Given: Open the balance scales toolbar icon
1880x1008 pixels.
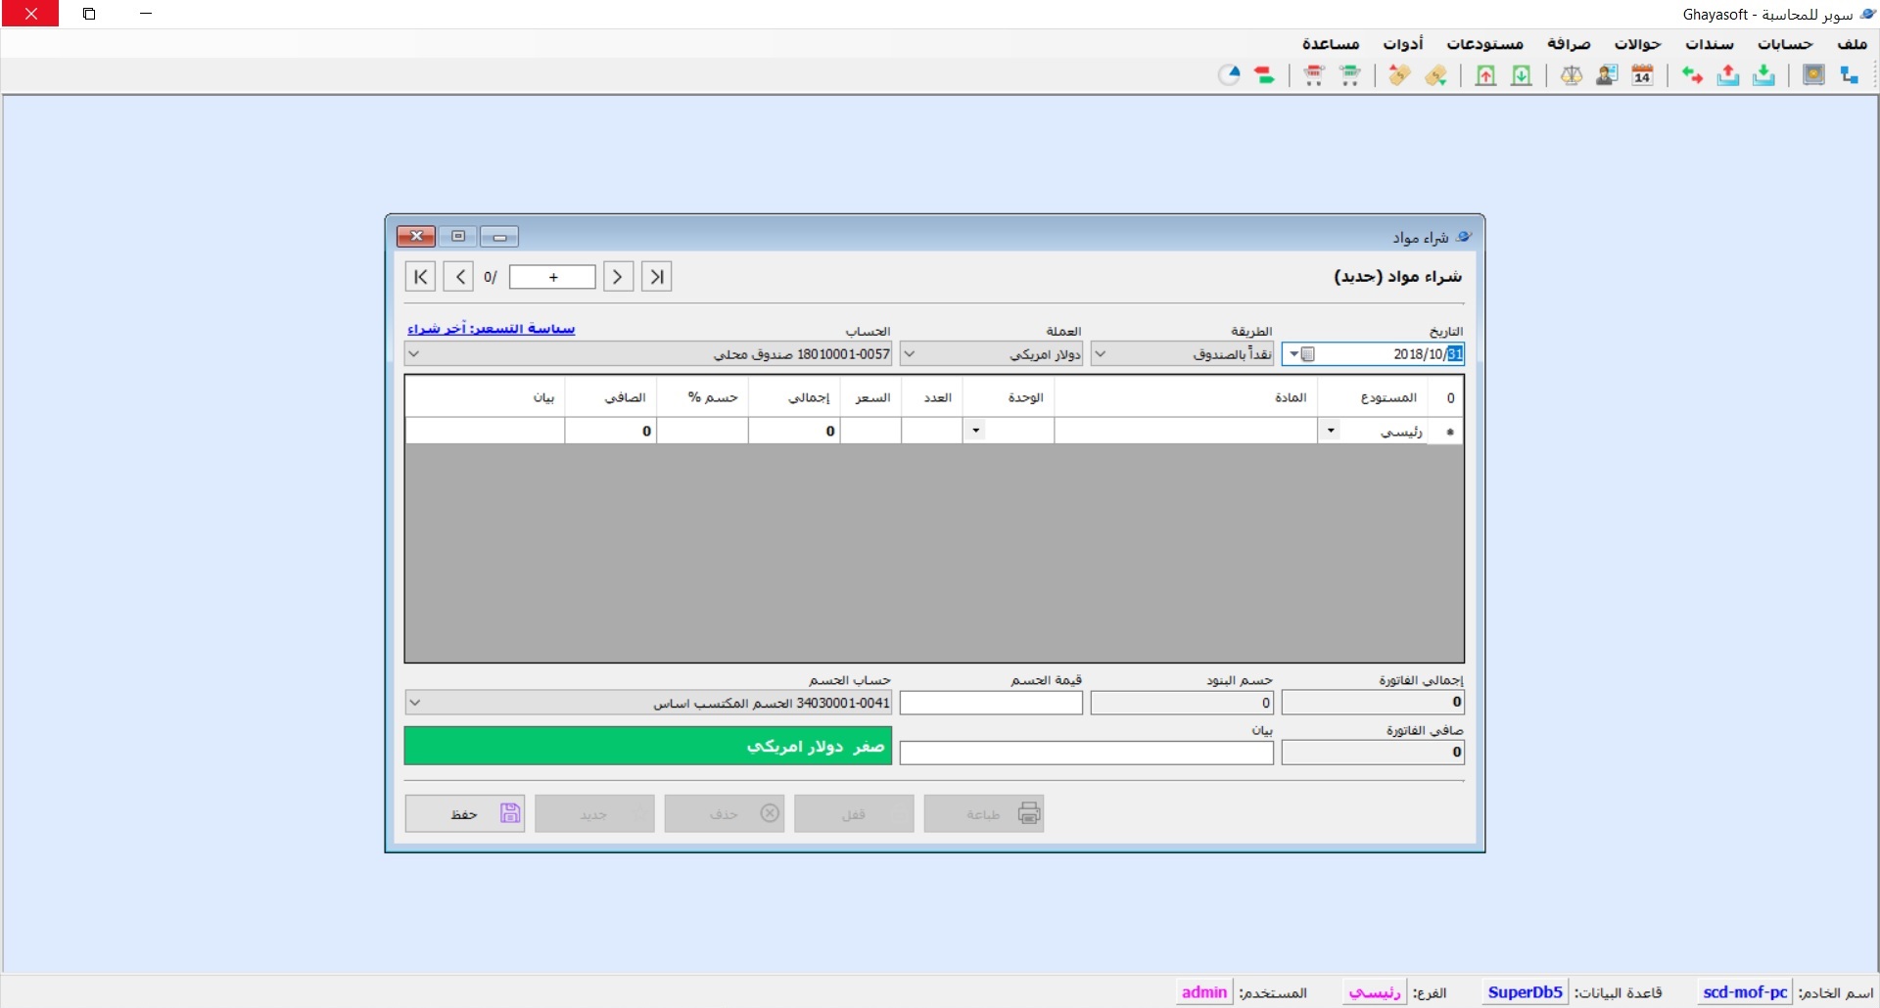Looking at the screenshot, I should (x=1572, y=75).
